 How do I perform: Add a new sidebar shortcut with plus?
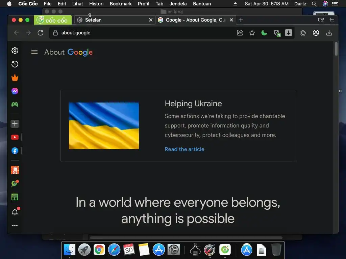pos(15,124)
